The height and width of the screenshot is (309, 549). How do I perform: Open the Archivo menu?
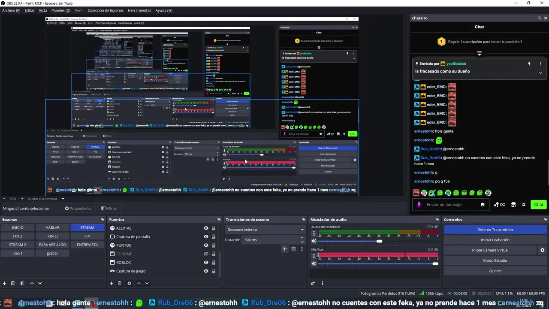[x=11, y=10]
